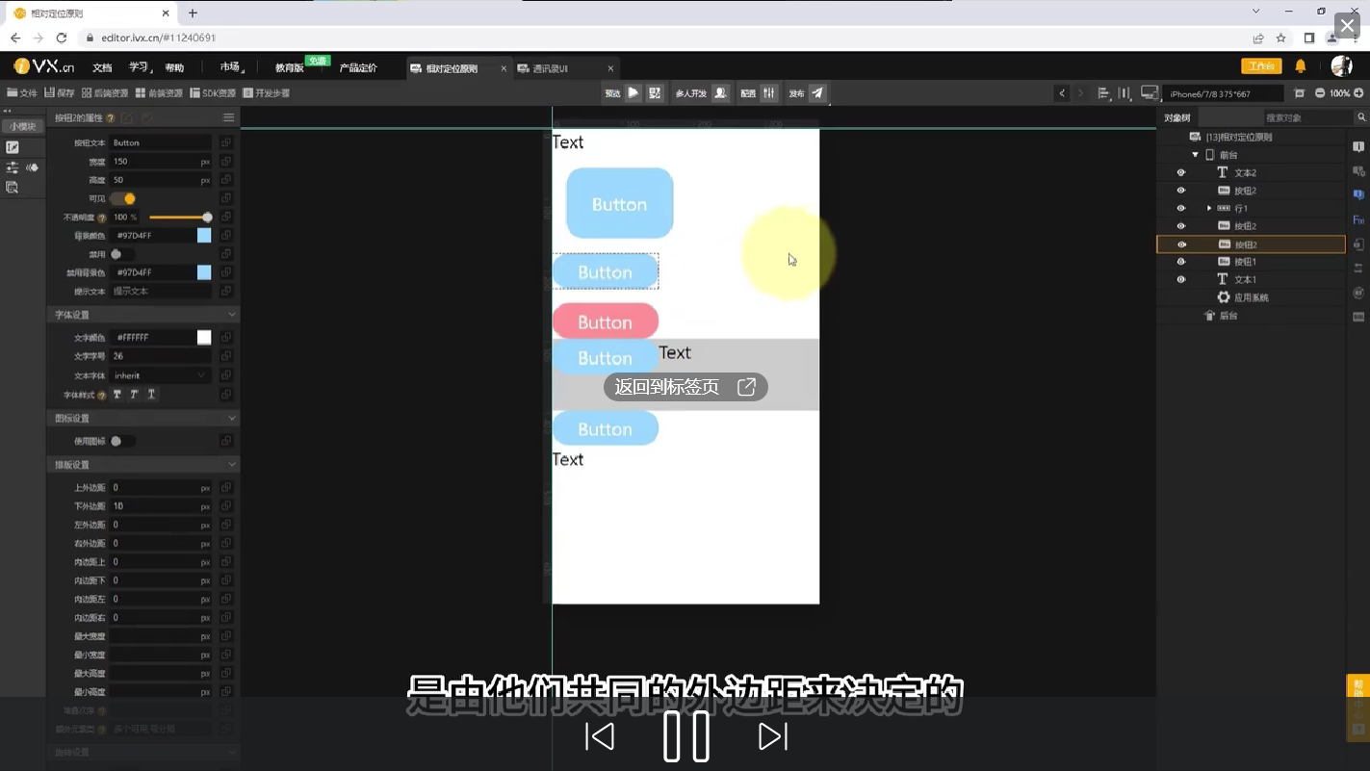The image size is (1370, 771).
Task: Click the redo arrow in the toolbar
Action: click(x=1080, y=93)
